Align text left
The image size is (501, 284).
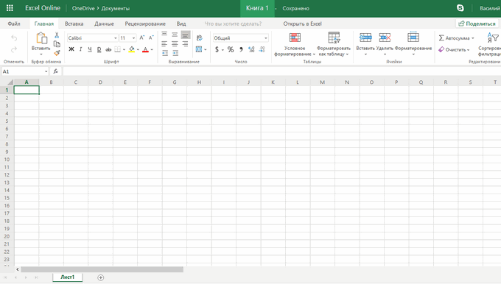(x=164, y=43)
